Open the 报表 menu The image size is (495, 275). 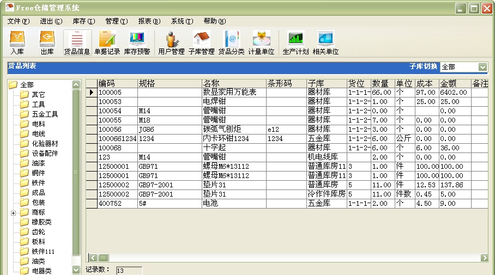[x=149, y=21]
